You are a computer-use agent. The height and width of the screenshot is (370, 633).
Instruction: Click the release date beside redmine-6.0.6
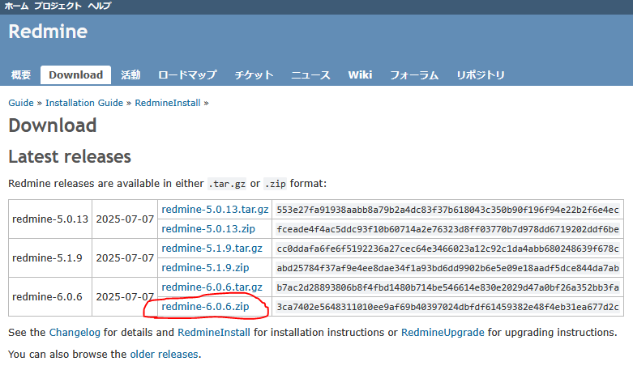click(125, 296)
